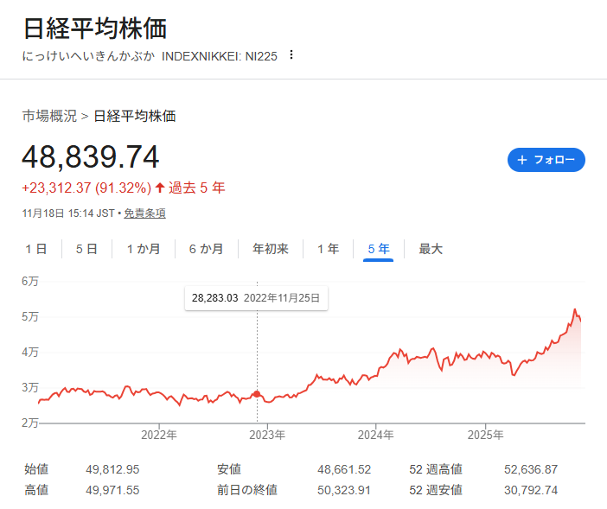Click the 52週高値 value 52,636.87
The height and width of the screenshot is (509, 607).
[531, 469]
